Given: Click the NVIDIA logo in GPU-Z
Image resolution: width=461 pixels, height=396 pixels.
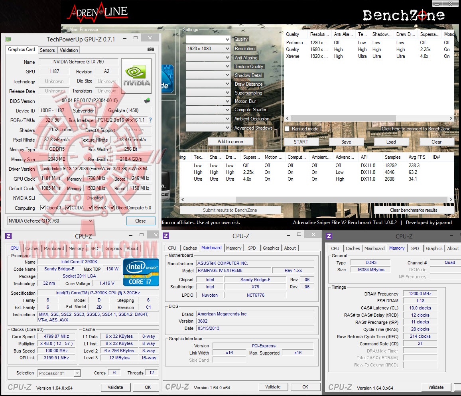Looking at the screenshot, I should pos(136,76).
